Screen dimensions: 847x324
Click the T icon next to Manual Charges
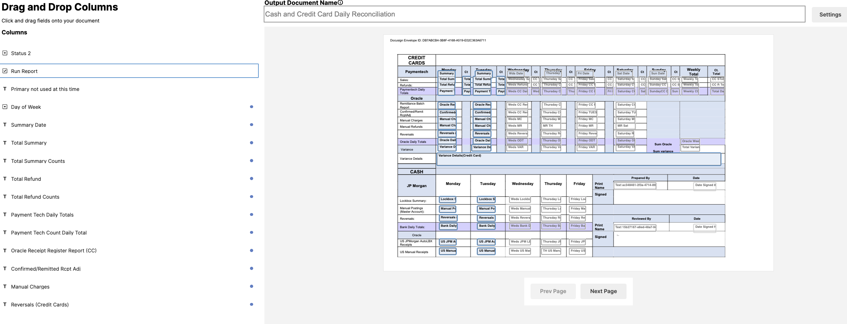[5, 286]
